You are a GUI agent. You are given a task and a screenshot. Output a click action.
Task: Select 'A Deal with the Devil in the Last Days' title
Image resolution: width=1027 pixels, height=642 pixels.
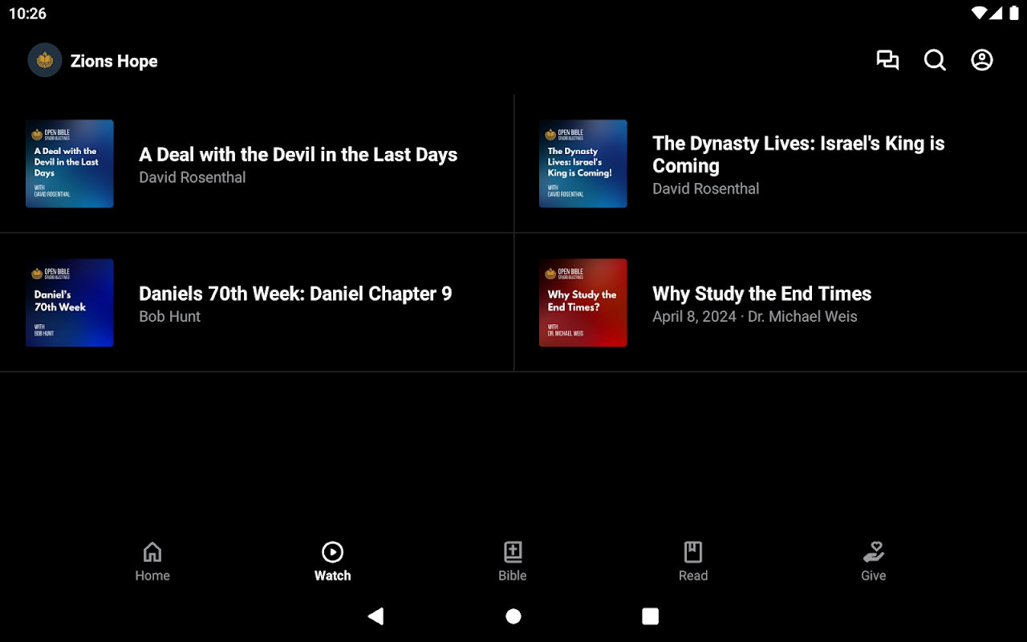298,155
